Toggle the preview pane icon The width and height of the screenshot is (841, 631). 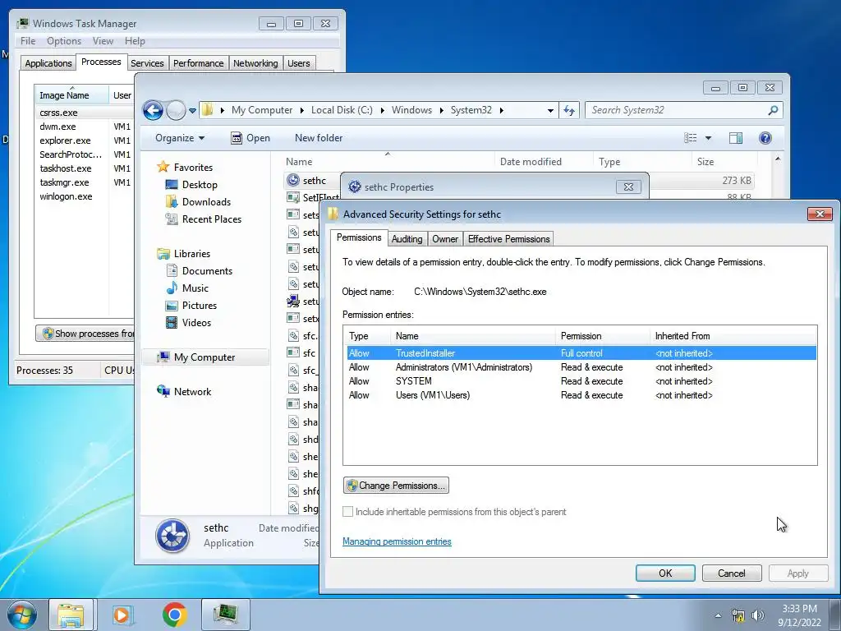[736, 138]
